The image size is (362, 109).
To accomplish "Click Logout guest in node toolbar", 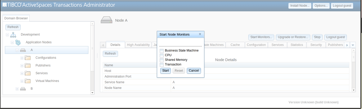I will pyautogui.click(x=335, y=37).
